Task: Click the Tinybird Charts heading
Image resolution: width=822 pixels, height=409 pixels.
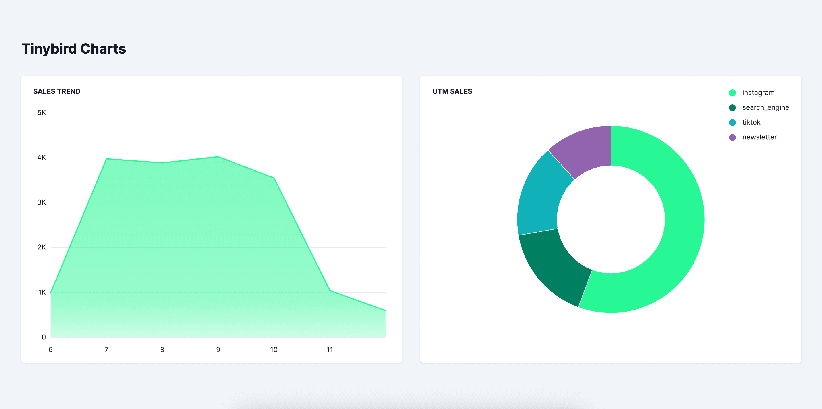Action: 74,49
